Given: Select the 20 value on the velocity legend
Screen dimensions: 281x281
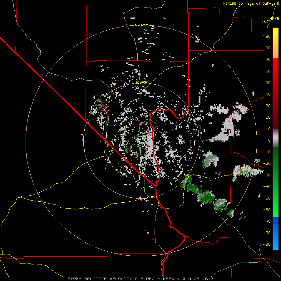Looking at the screenshot, I should coord(268,117).
